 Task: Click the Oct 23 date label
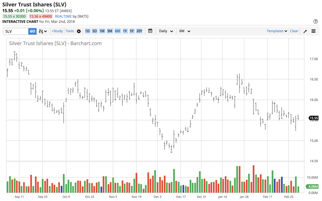[89, 197]
